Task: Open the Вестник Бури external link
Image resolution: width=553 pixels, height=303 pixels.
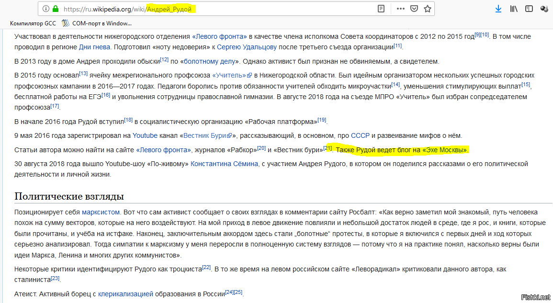Action: point(208,136)
